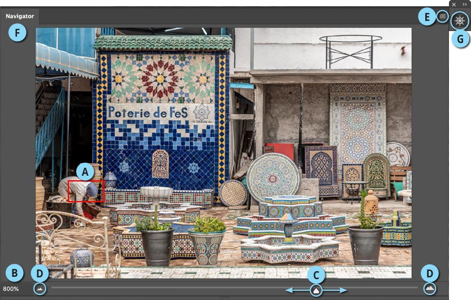Image resolution: width=471 pixels, height=300 pixels.
Task: Click the zoom slider handle
Action: tap(316, 290)
